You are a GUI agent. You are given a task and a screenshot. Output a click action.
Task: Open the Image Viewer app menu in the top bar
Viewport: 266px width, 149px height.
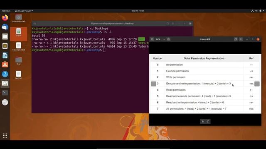[24, 11]
